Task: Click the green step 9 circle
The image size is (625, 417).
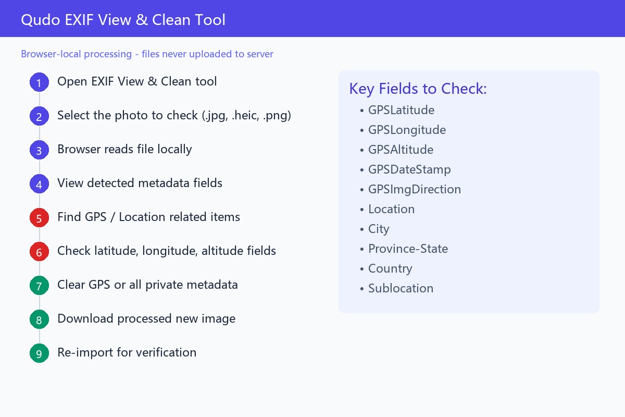Action: click(x=39, y=353)
